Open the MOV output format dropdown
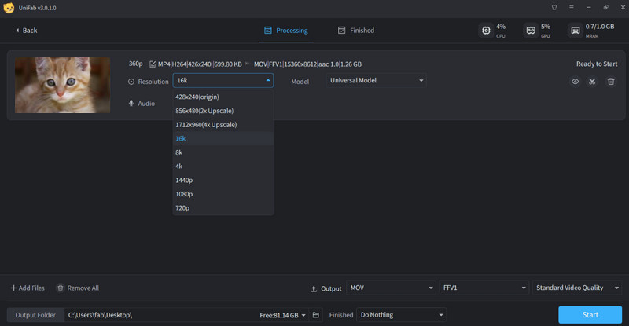The height and width of the screenshot is (326, 629). pyautogui.click(x=390, y=288)
